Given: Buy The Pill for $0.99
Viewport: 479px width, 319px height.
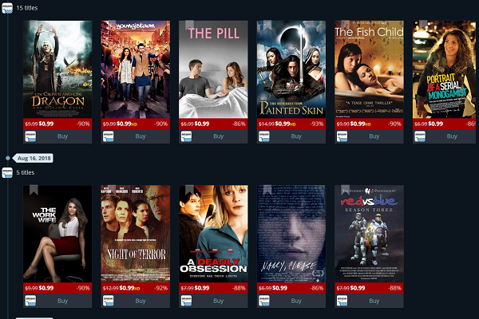Looking at the screenshot, I should [x=218, y=136].
